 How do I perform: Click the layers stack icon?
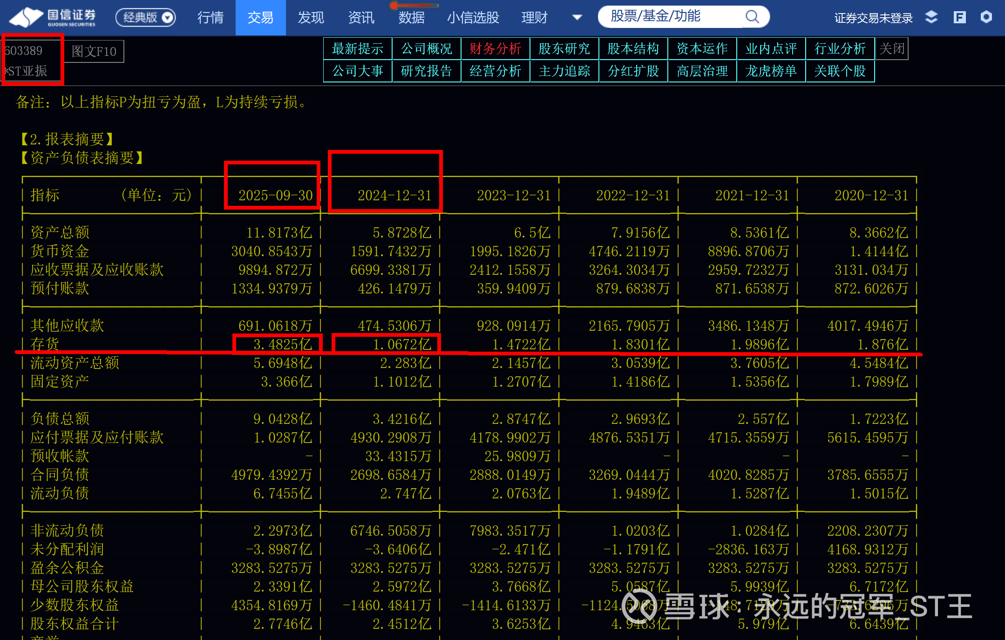pos(931,17)
